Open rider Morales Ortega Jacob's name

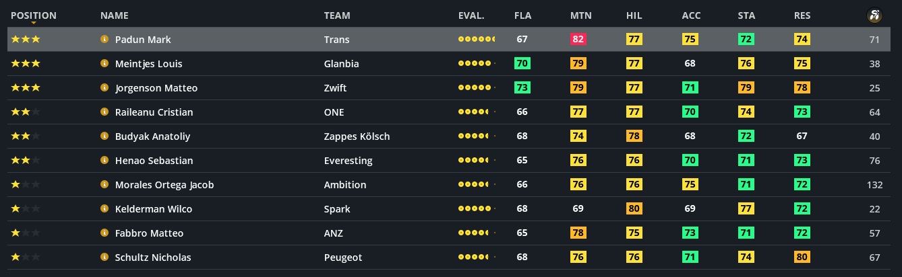pyautogui.click(x=164, y=185)
